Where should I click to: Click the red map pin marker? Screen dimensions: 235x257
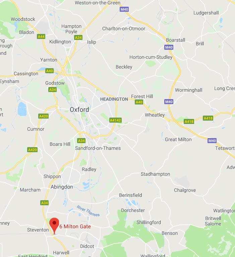54,225
